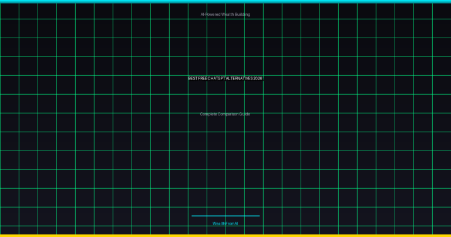Click the top-left corner grid cell
Image resolution: width=451 pixels, height=237 pixels.
[9, 11]
